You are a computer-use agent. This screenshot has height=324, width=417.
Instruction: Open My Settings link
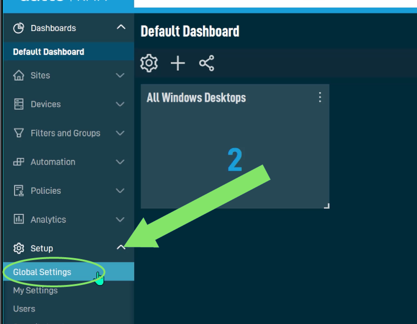point(35,291)
